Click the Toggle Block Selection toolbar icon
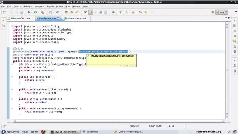 pyautogui.click(x=101, y=12)
